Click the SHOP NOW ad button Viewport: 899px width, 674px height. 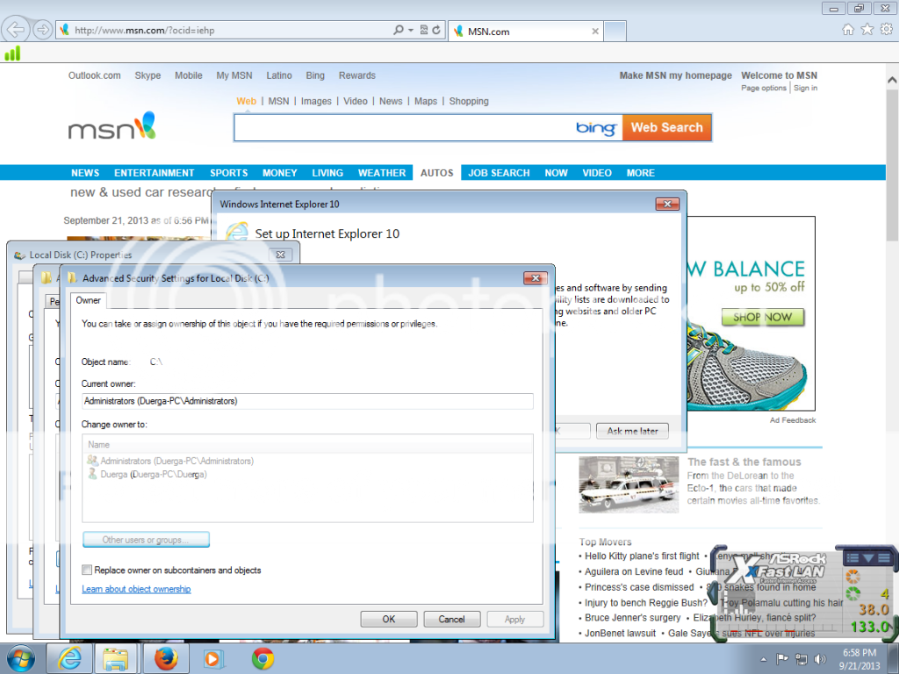click(763, 317)
